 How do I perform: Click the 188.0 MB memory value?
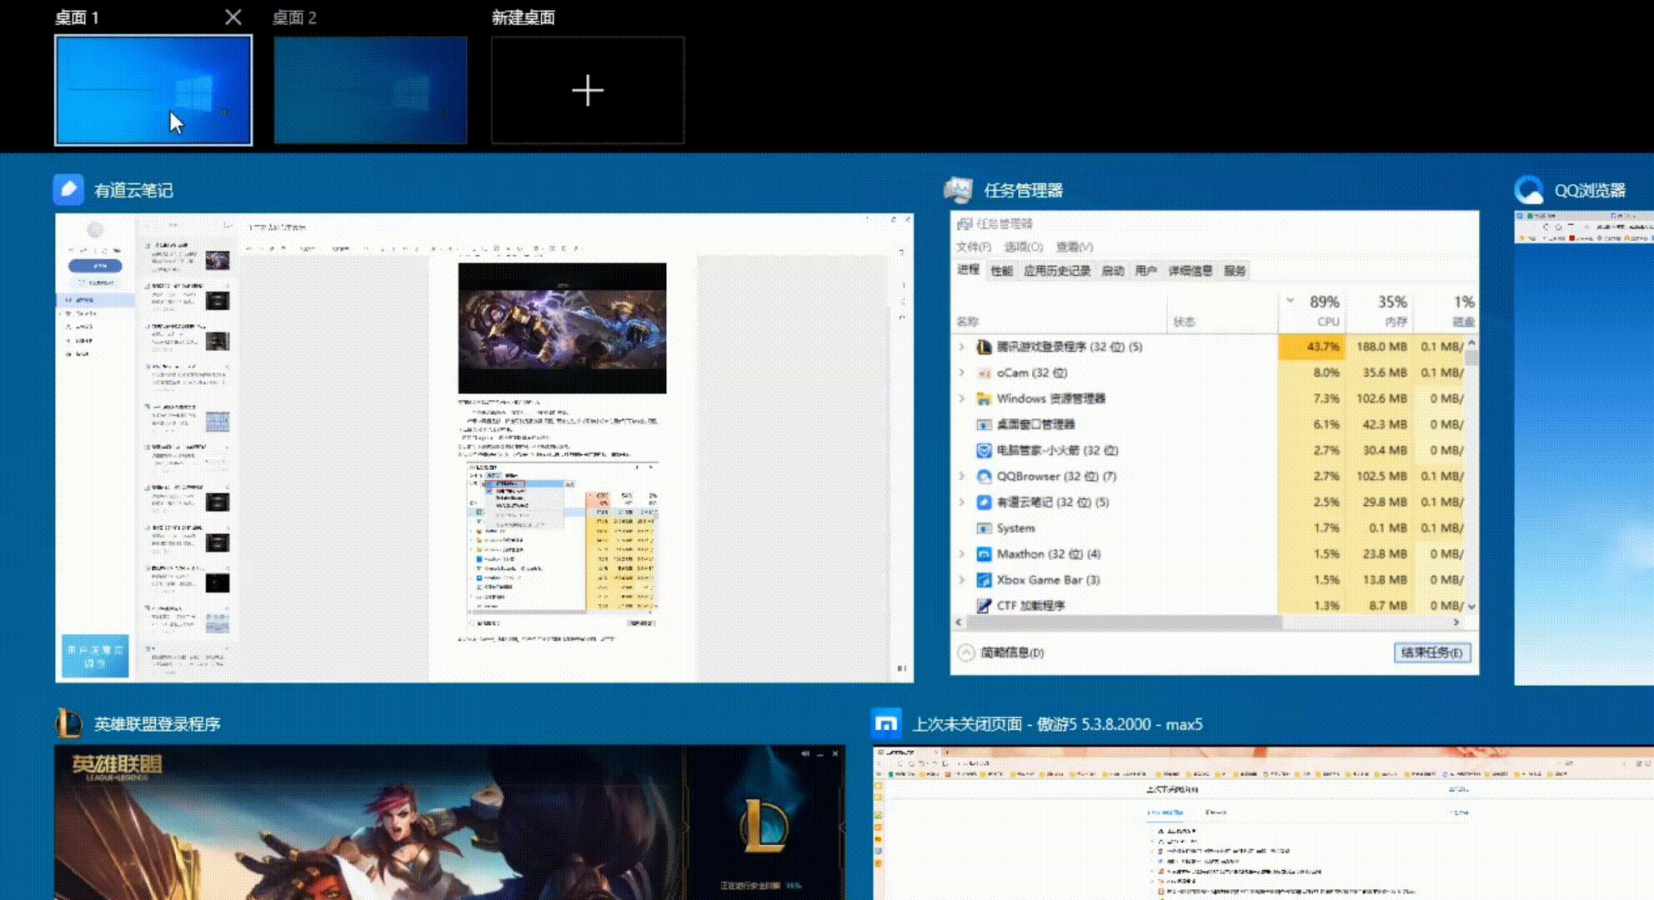pyautogui.click(x=1381, y=347)
